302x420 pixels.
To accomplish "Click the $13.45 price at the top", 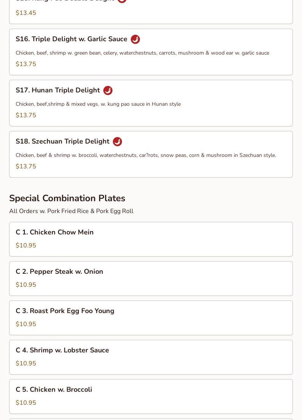I will 26,13.
